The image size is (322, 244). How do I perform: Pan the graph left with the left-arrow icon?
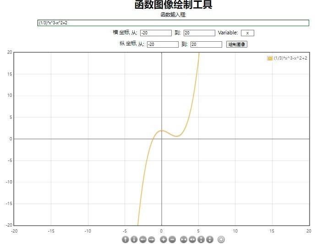pos(143,239)
